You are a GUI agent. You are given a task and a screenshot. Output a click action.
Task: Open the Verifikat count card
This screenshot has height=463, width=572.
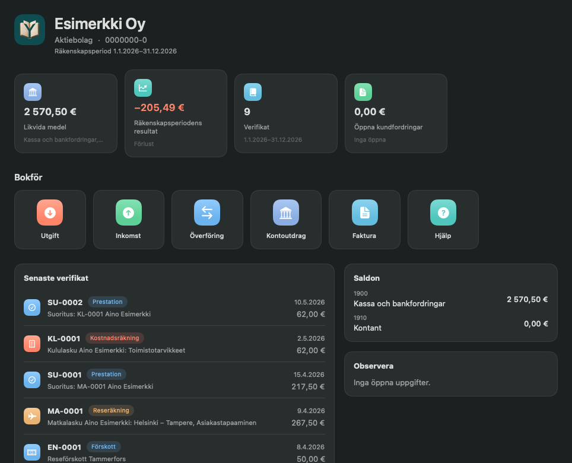click(x=286, y=113)
